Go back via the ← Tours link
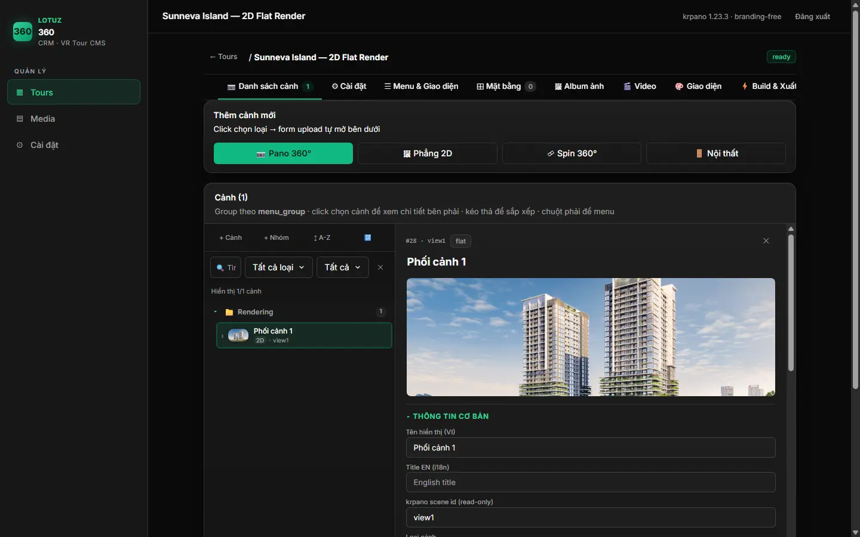Screen dimensions: 860x537 (x=223, y=57)
